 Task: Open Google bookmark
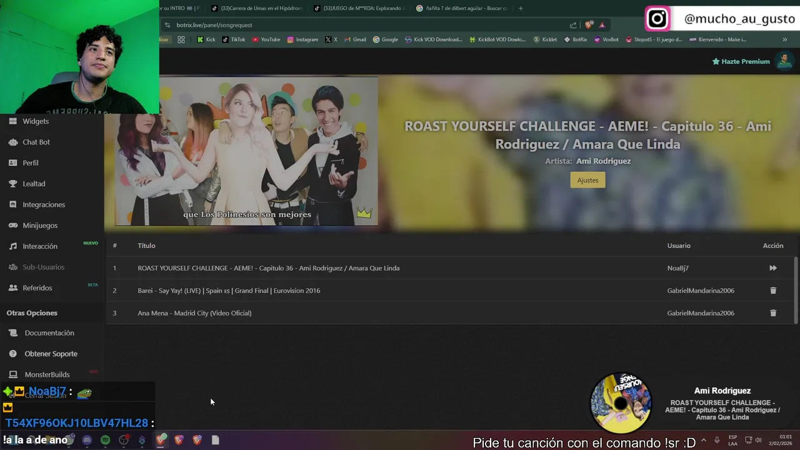[x=386, y=39]
